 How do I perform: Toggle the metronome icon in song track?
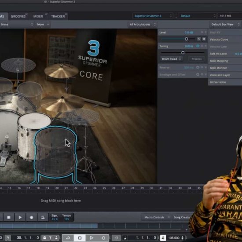(43, 217)
